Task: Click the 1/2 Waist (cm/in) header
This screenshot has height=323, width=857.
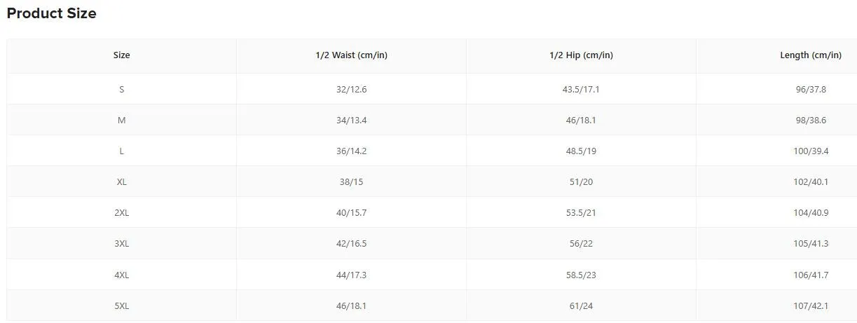Action: point(351,55)
